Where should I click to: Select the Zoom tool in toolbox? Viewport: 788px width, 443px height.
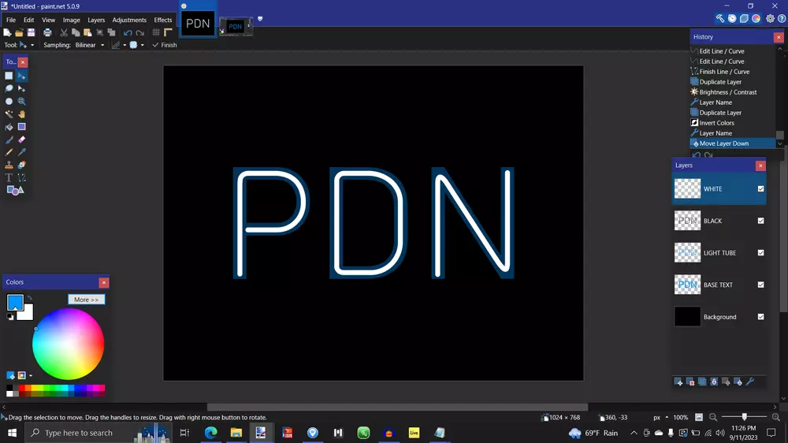(x=21, y=101)
